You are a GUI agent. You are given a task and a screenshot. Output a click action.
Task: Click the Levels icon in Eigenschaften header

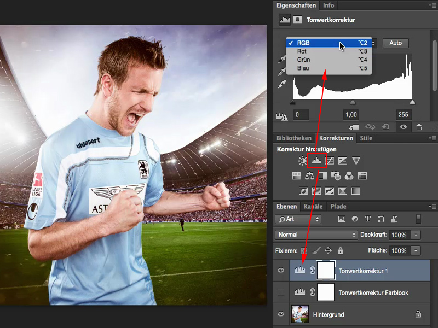pos(285,20)
